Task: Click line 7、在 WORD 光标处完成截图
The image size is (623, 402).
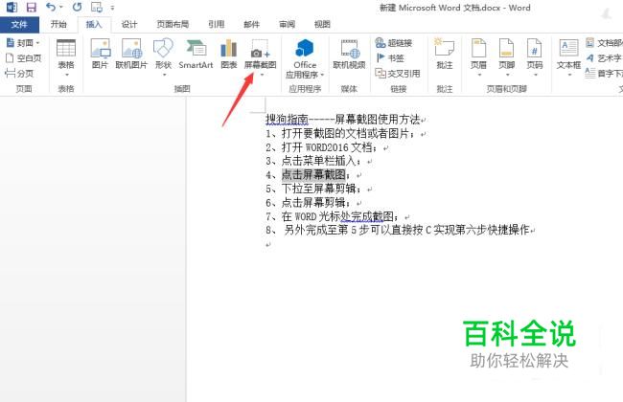Action: (x=333, y=216)
